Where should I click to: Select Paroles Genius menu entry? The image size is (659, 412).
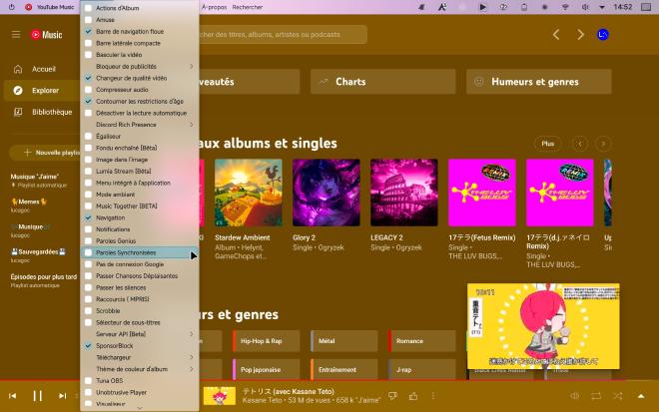click(140, 241)
